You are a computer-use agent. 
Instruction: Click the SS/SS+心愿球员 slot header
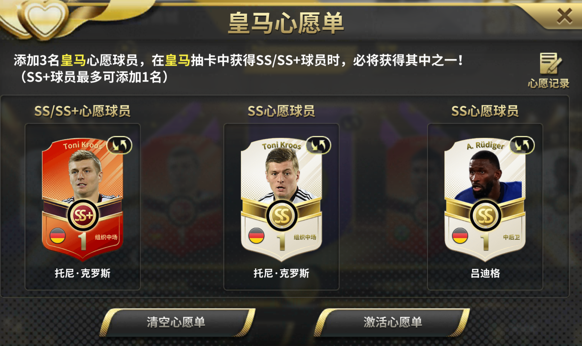pos(82,111)
